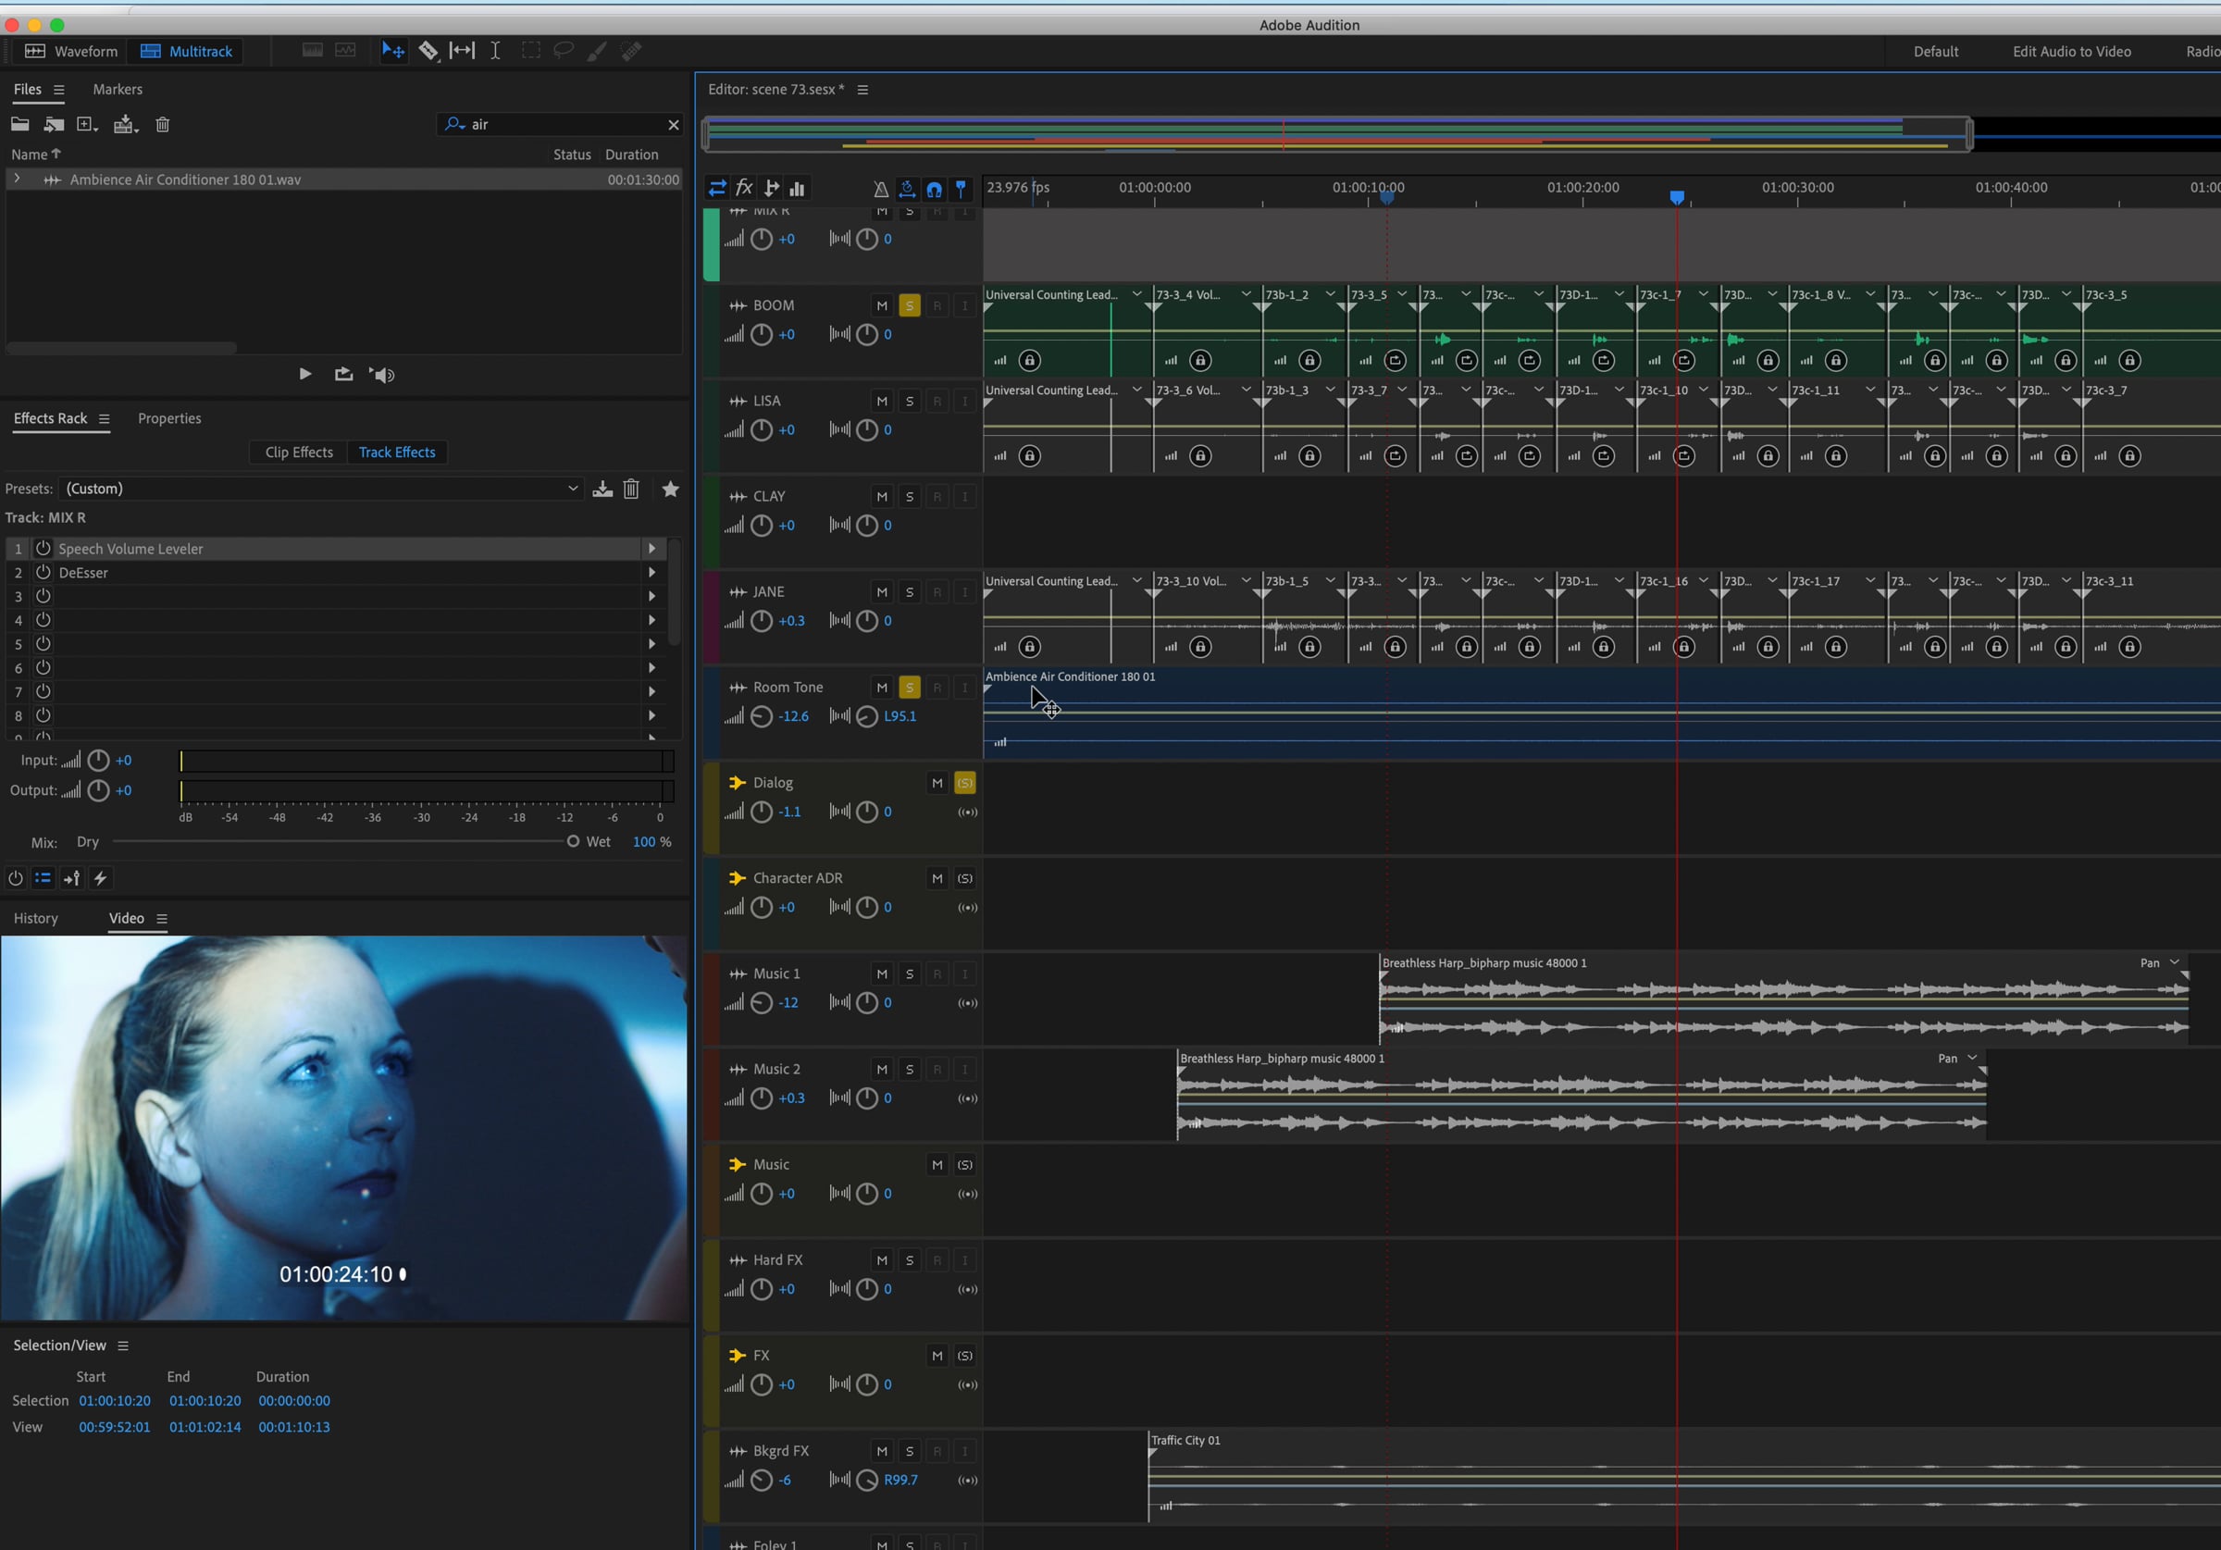Open file via Files panel folder icon
2221x1550 pixels.
click(x=20, y=124)
